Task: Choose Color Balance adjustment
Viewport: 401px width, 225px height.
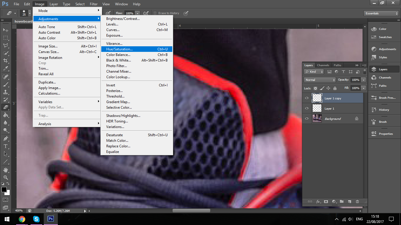Action: click(137, 55)
